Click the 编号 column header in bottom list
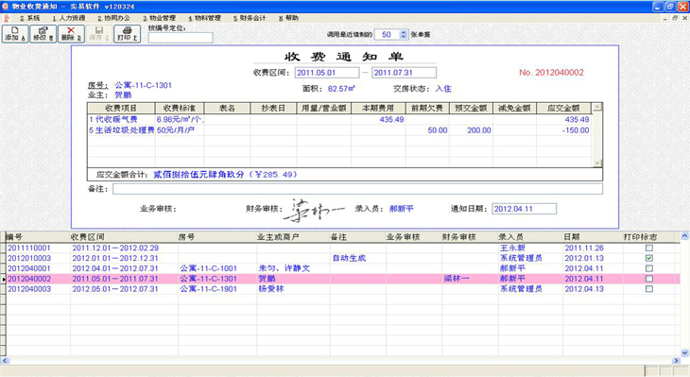This screenshot has height=377, width=690. pos(38,237)
